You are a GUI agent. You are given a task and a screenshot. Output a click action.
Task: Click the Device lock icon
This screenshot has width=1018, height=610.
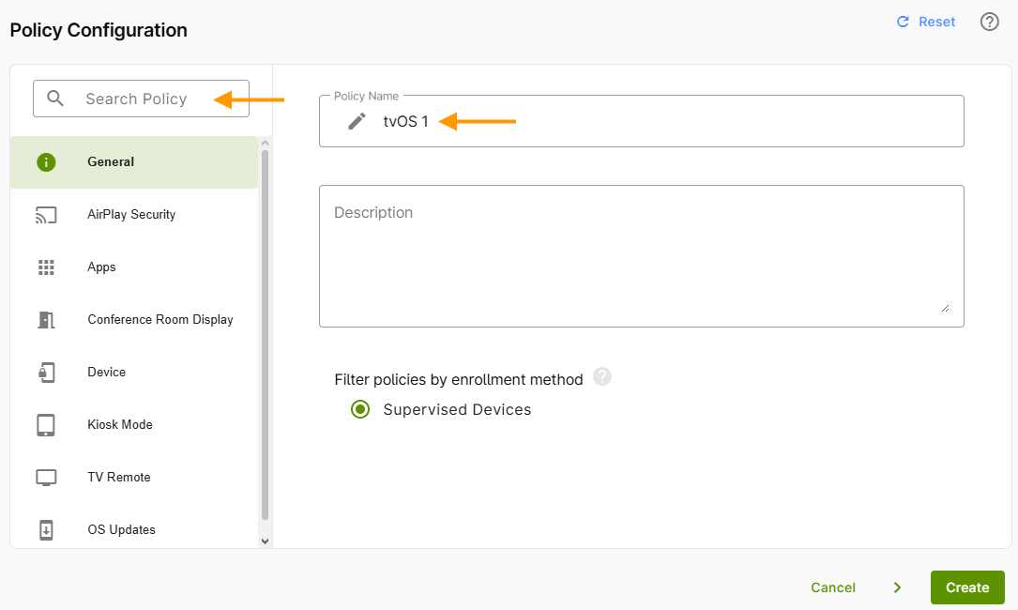46,373
